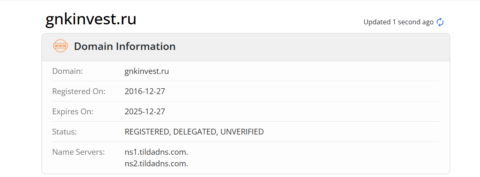Click the word Domain in the header
The width and height of the screenshot is (480, 177).
pos(93,46)
